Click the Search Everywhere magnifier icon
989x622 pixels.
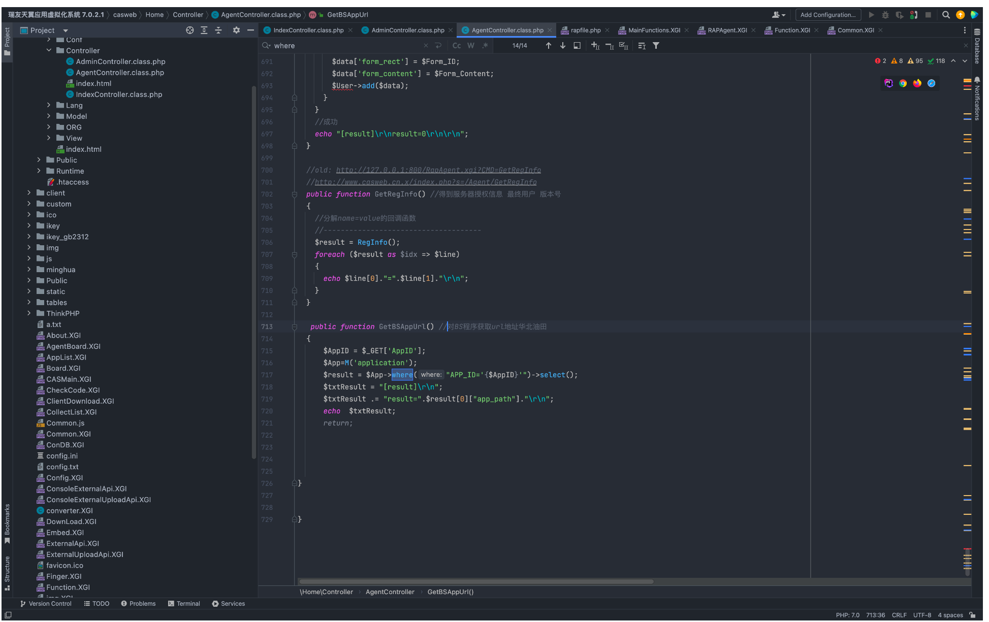946,15
